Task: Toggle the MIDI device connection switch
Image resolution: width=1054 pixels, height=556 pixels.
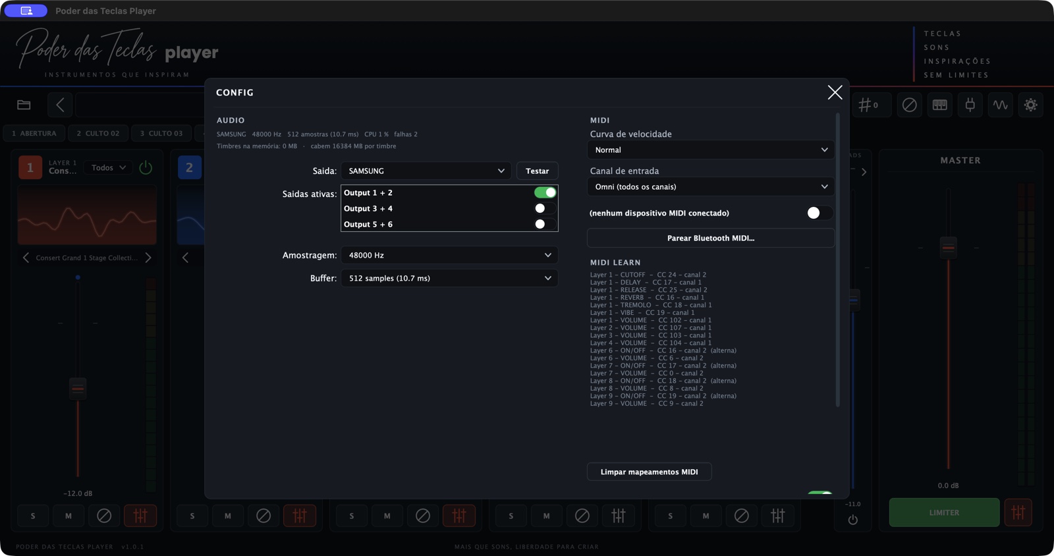Action: [x=819, y=213]
